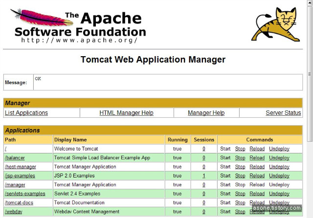Reload the /tomcat-docs application
Screen dimensions: 313x218
257,203
